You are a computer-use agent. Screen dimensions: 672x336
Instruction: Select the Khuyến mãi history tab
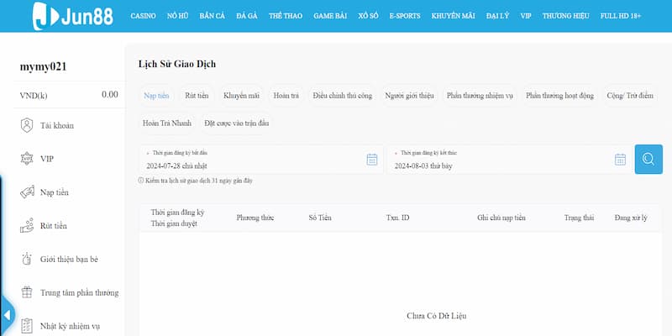241,96
